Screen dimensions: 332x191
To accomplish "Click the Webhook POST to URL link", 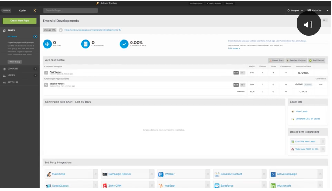I will pos(307,149).
